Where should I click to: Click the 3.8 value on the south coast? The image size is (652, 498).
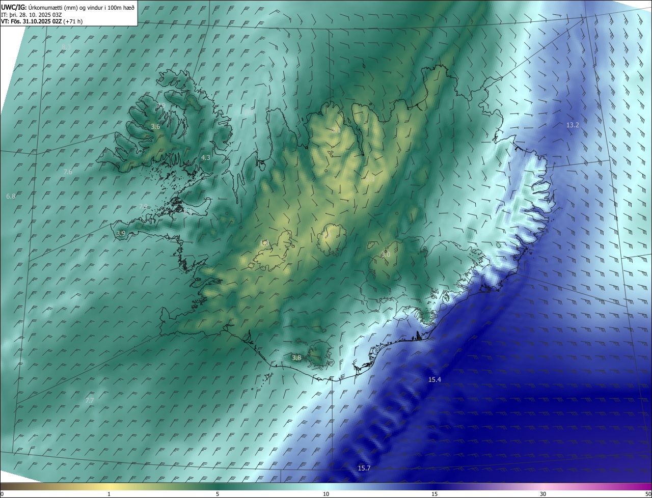click(x=296, y=358)
